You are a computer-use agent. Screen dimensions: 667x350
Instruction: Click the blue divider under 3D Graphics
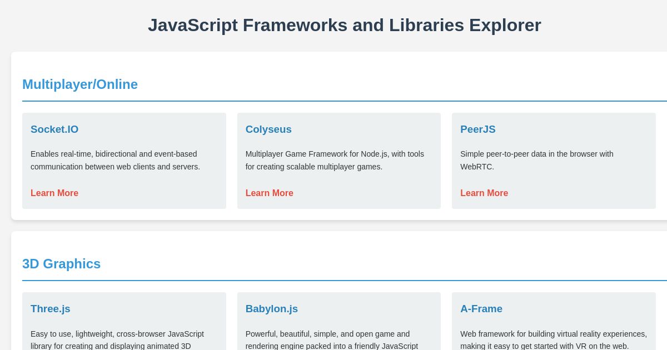click(x=344, y=281)
